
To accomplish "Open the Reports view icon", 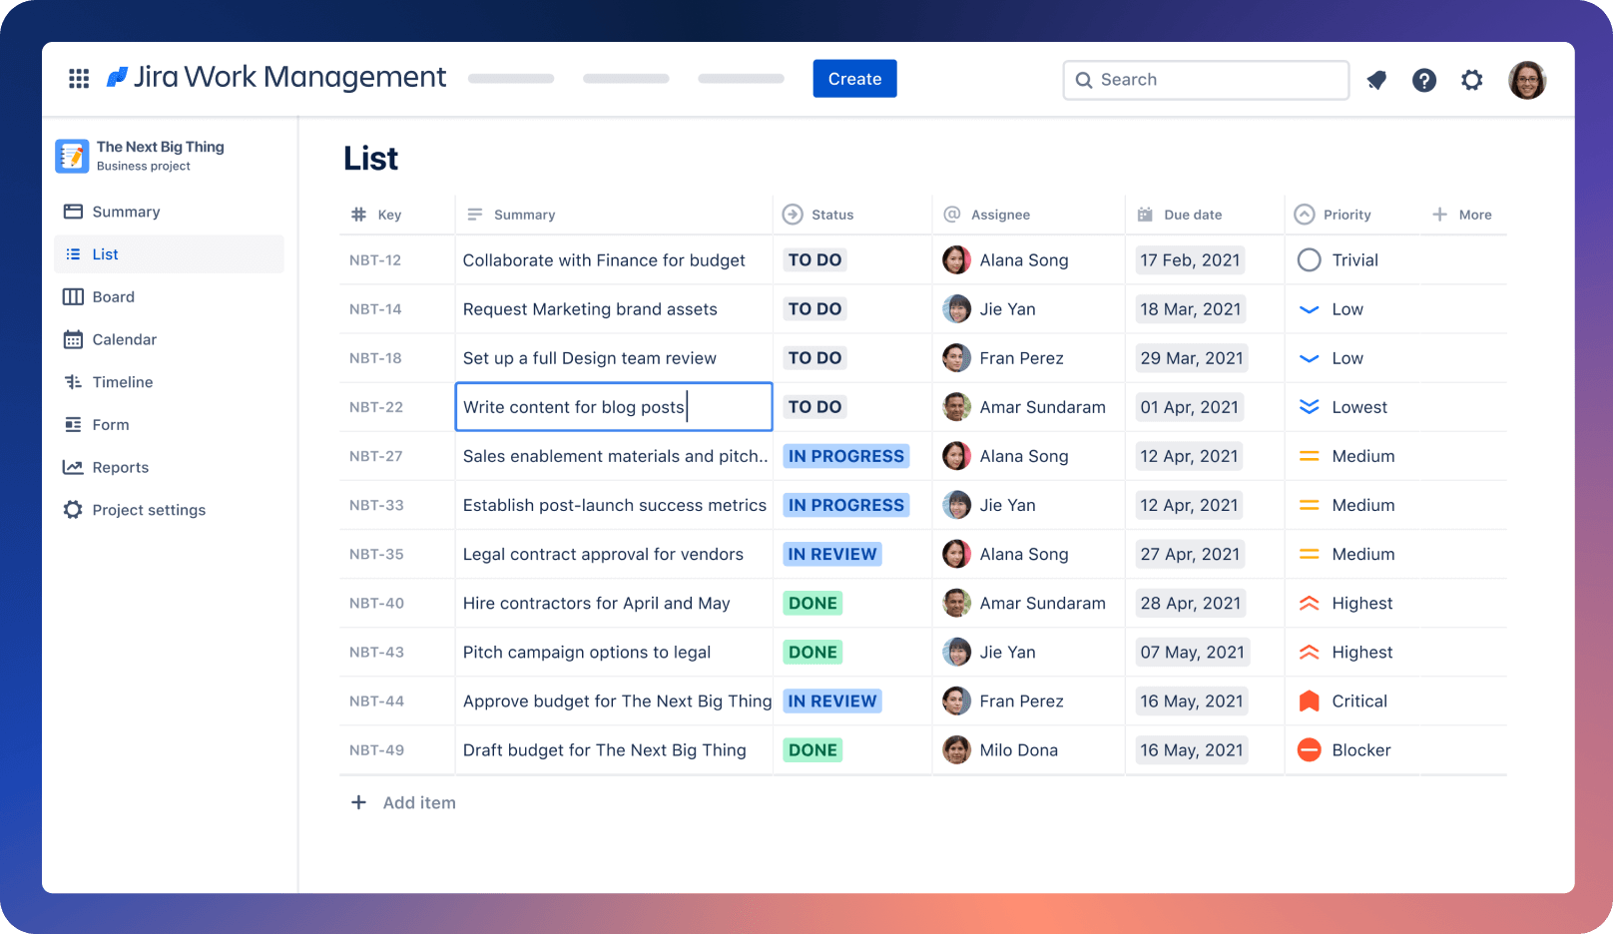I will click(x=72, y=467).
